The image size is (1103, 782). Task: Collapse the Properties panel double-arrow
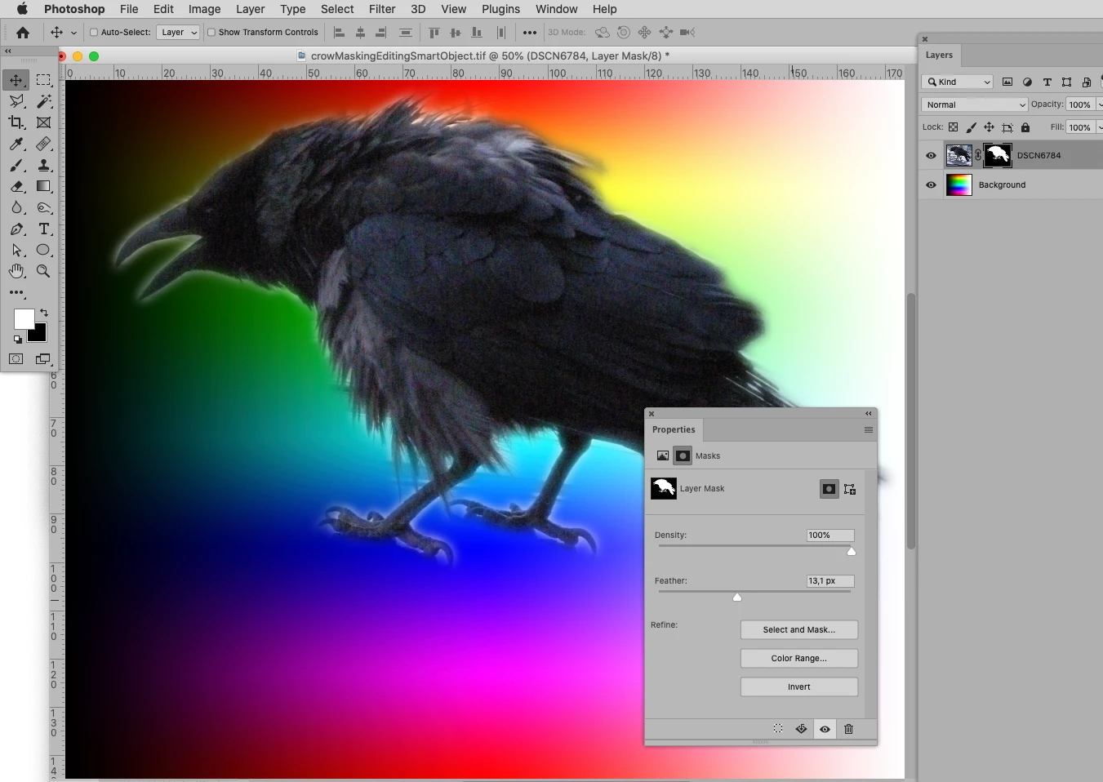[869, 413]
